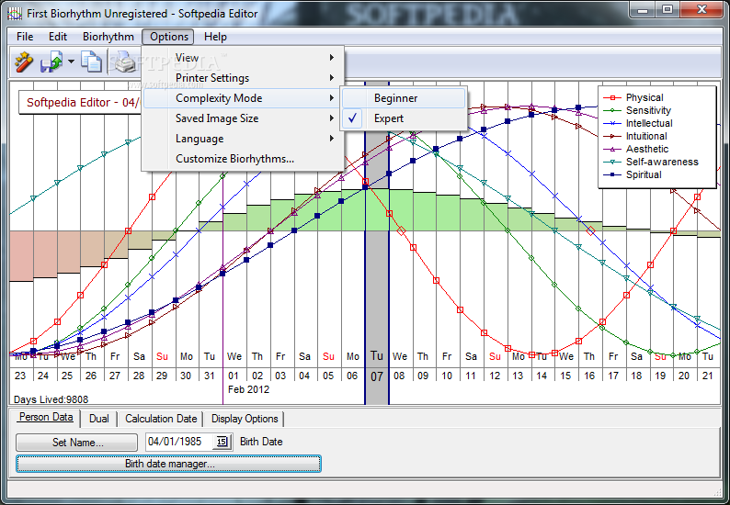The width and height of the screenshot is (730, 505).
Task: Click the Physical legend entry
Action: [633, 97]
